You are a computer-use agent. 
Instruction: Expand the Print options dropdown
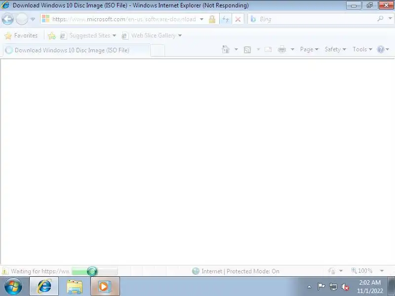tap(292, 49)
